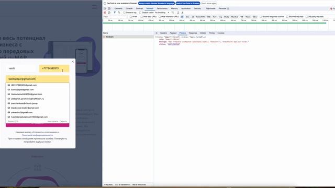
Task: Open the Security tab
Action: 197,8
